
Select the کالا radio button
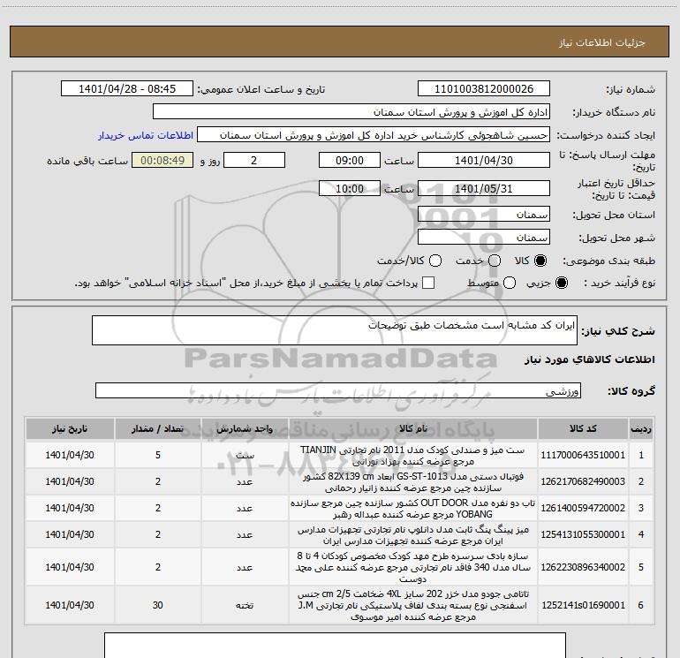[540, 261]
